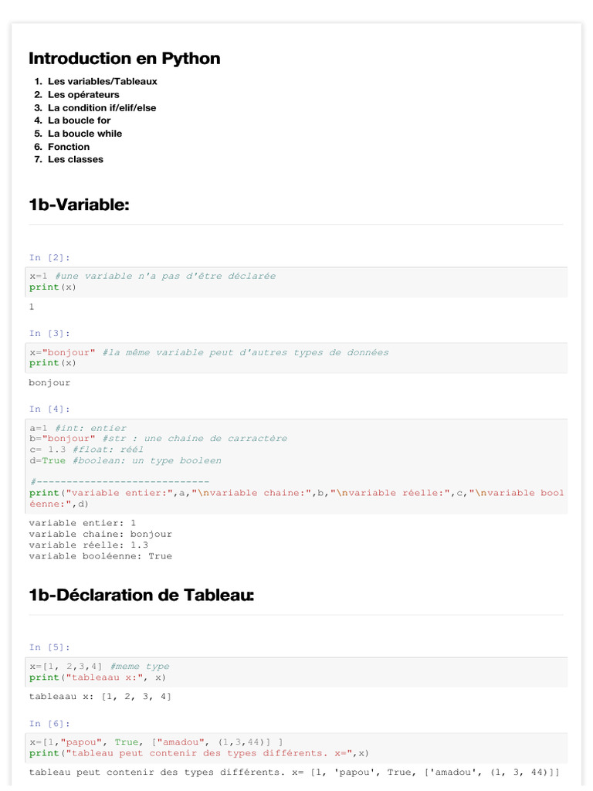Focus the code cell with x=[1, 2,3,4]
The width and height of the screenshot is (593, 791).
pos(296,672)
